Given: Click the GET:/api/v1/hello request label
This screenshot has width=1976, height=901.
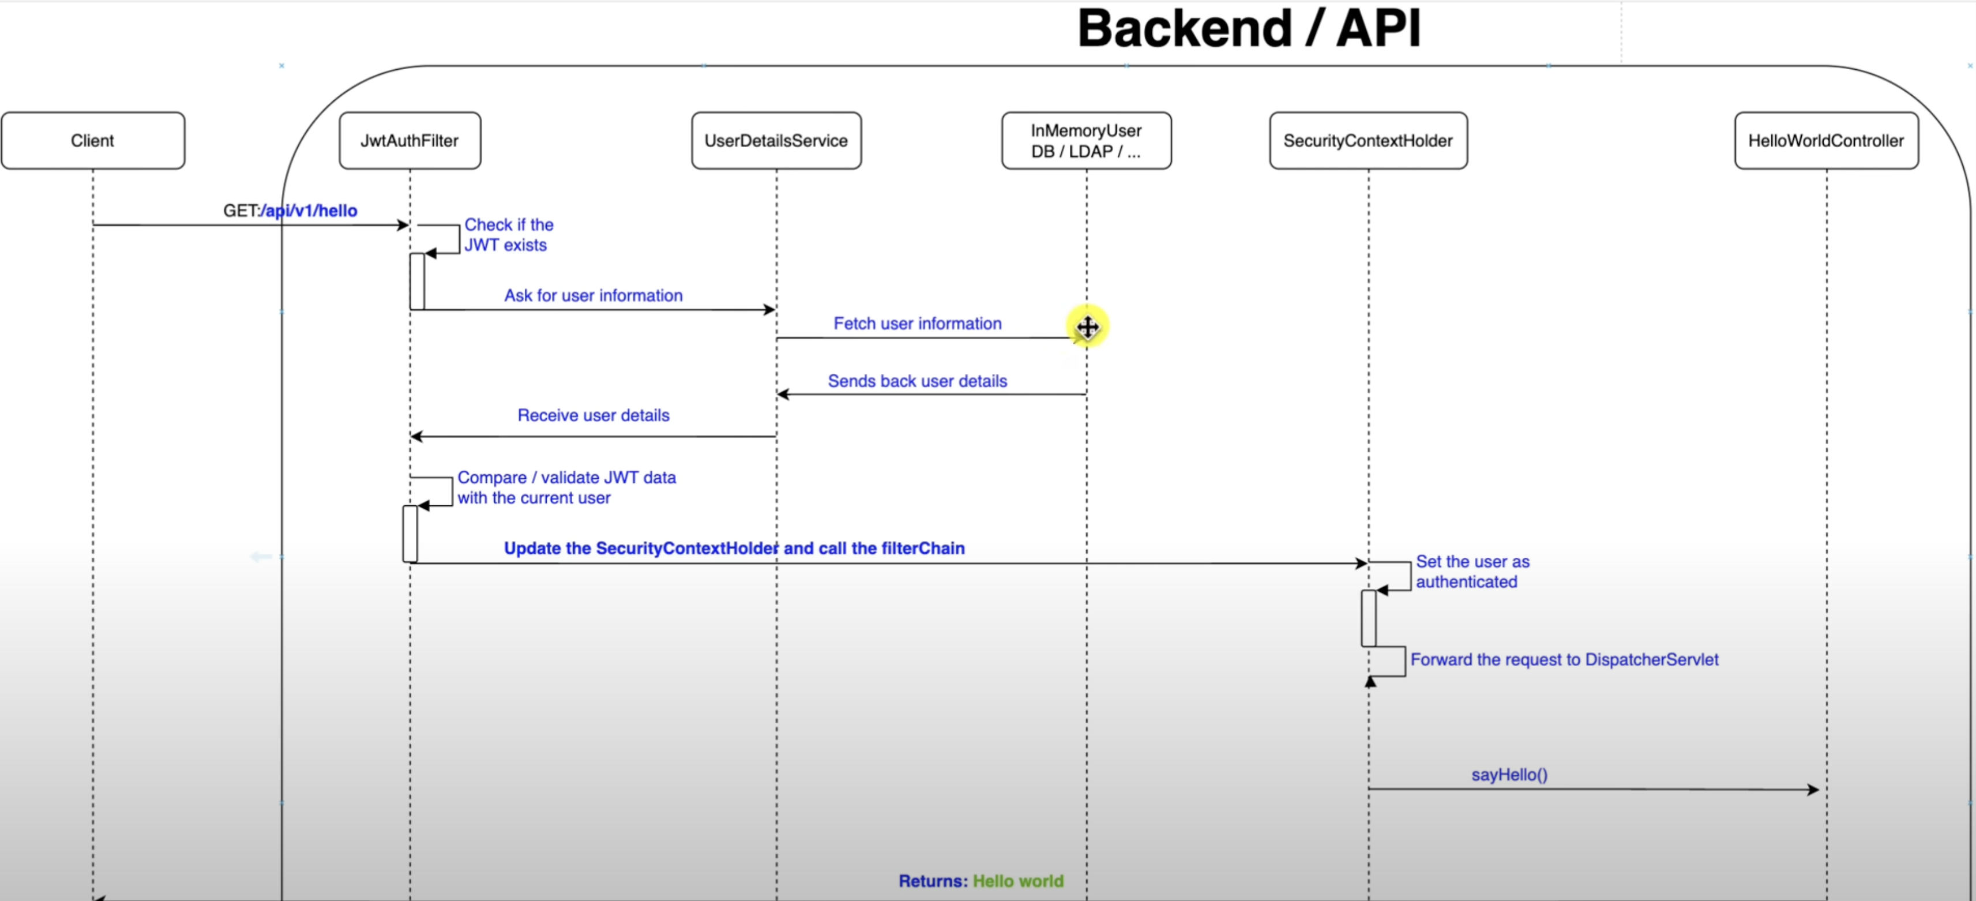Looking at the screenshot, I should [x=290, y=211].
